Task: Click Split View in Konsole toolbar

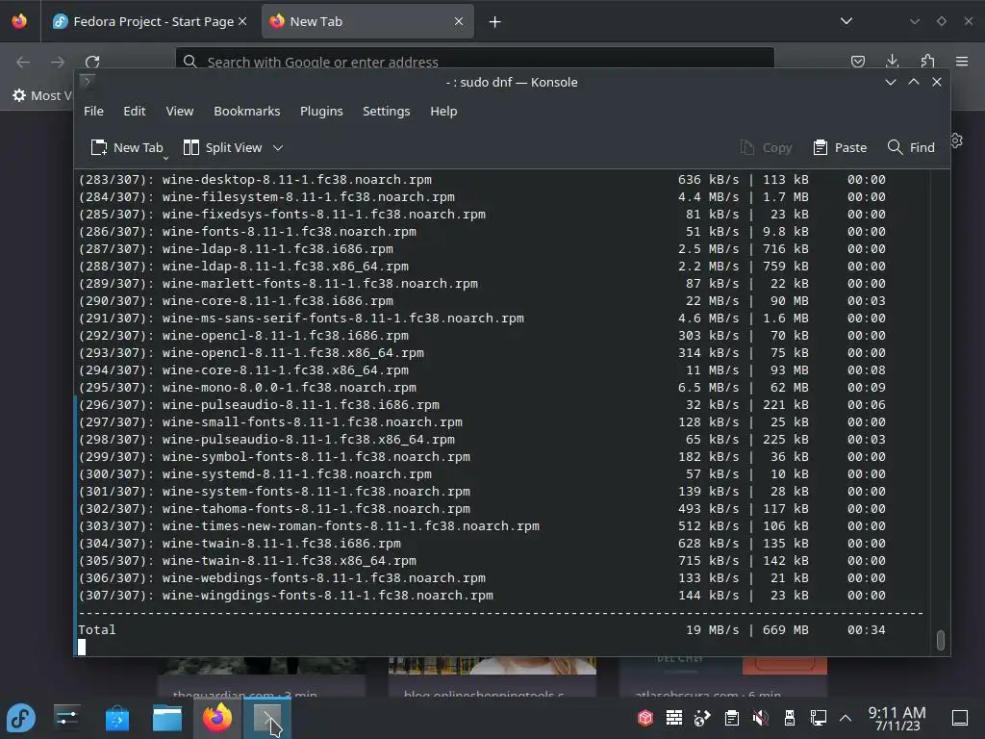Action: pos(223,147)
